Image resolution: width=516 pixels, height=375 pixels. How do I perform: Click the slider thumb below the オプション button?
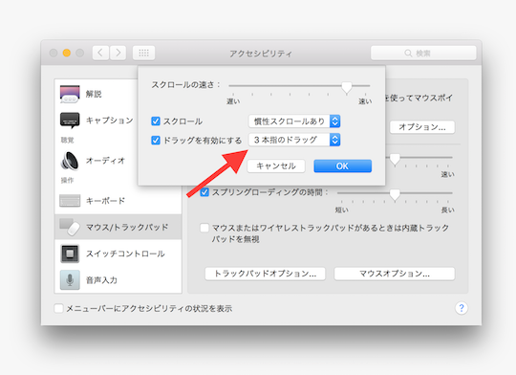pyautogui.click(x=395, y=159)
